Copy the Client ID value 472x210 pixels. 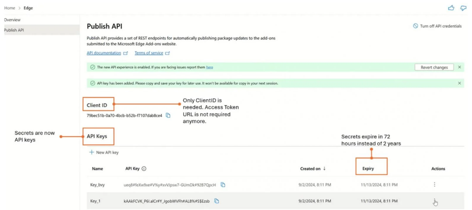tap(168, 115)
